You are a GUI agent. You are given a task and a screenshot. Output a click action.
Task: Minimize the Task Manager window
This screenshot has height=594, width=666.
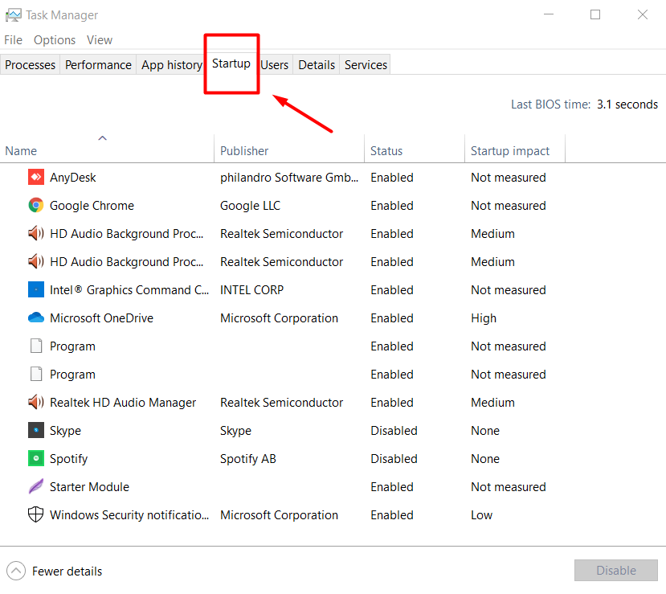pyautogui.click(x=549, y=14)
